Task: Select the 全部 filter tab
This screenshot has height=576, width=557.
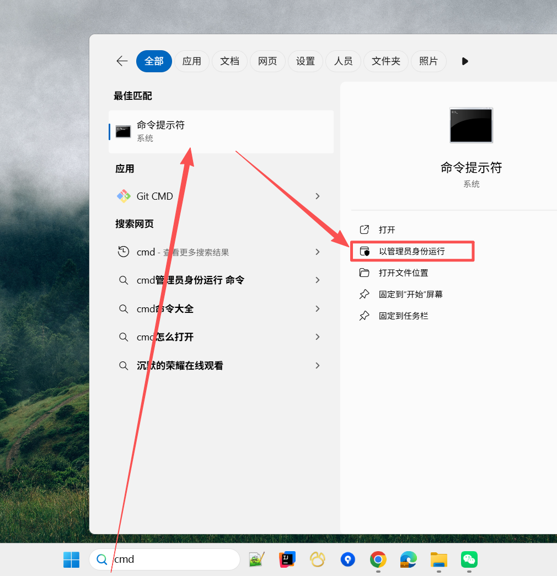Action: click(154, 61)
